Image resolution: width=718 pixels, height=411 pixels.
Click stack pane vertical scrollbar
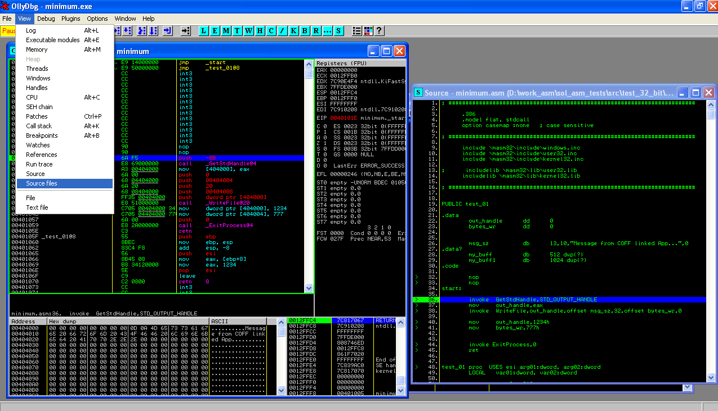point(400,358)
